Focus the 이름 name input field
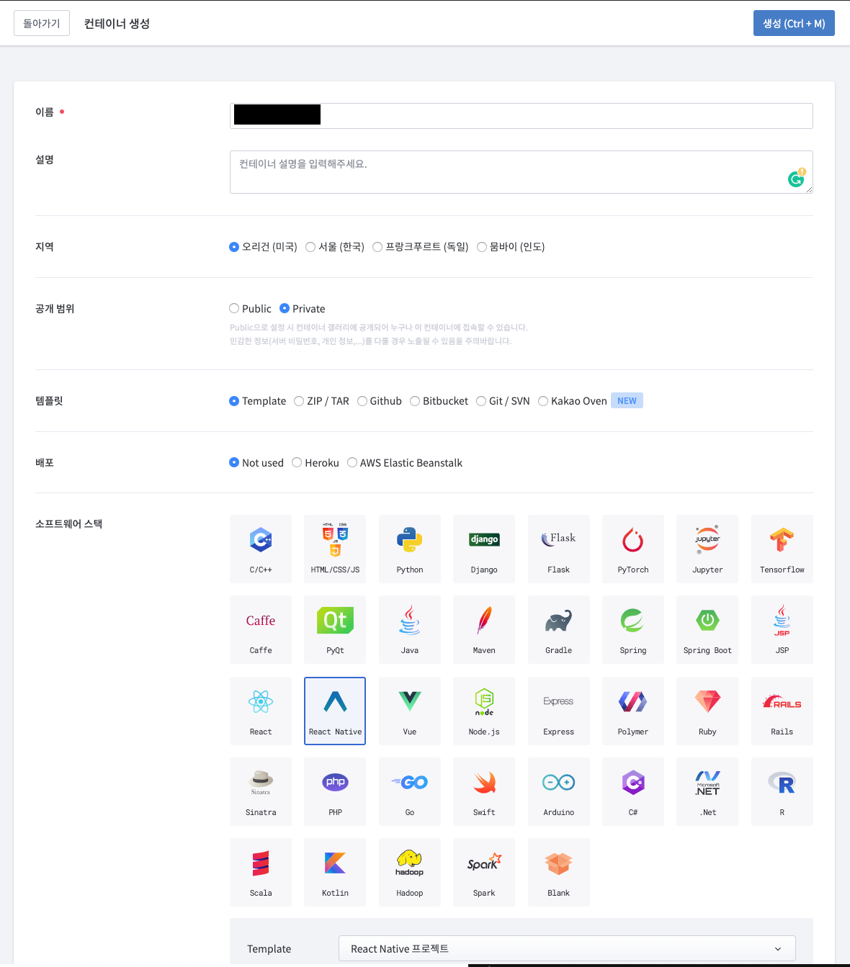Screen dimensions: 850x967 click(x=522, y=116)
